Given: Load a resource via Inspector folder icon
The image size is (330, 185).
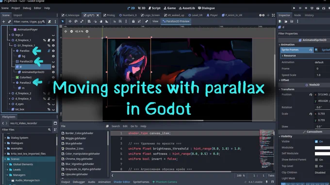Looking at the screenshot, I should click(286, 21).
